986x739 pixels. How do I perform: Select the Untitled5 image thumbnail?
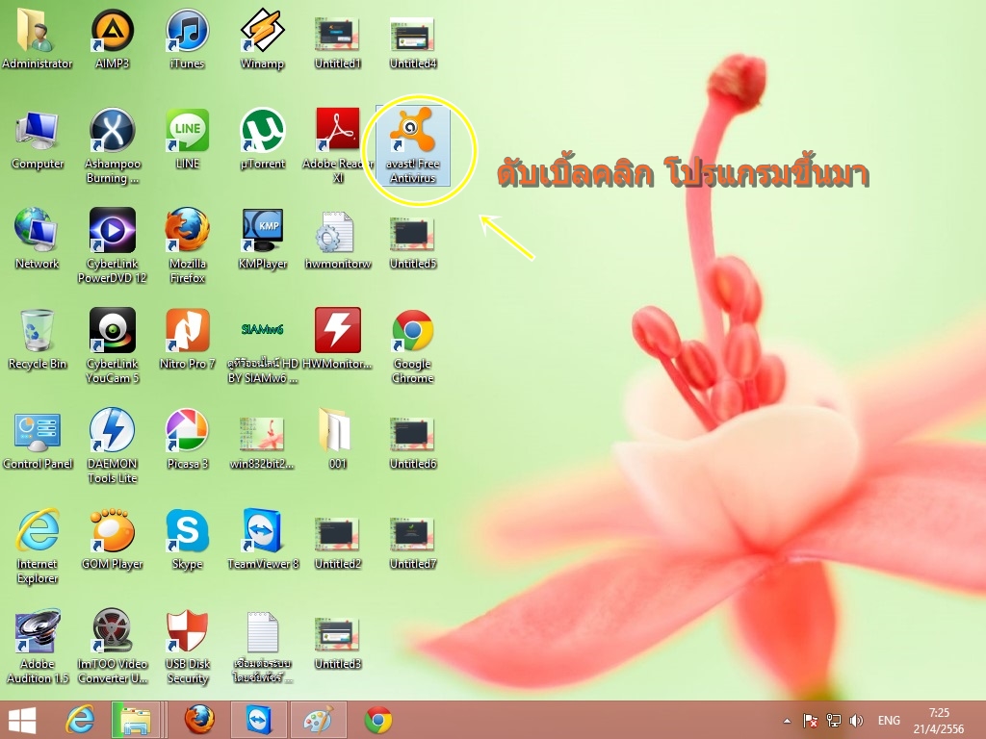(x=412, y=242)
